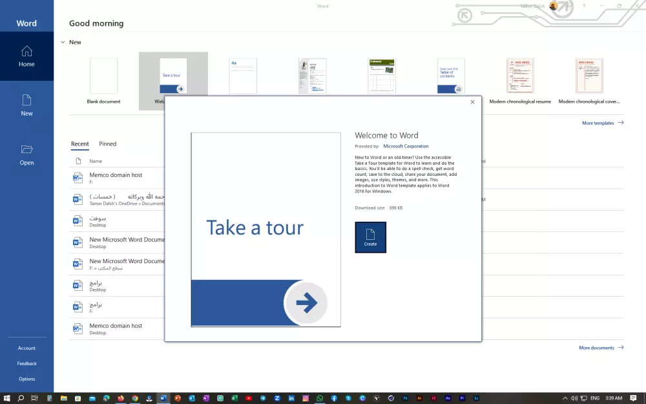
Task: Launch Outlook from taskbar
Action: click(192, 398)
